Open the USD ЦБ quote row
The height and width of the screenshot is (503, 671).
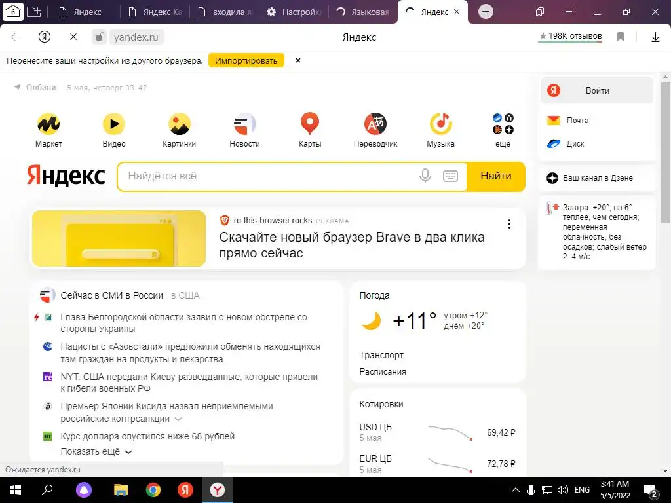tap(437, 432)
